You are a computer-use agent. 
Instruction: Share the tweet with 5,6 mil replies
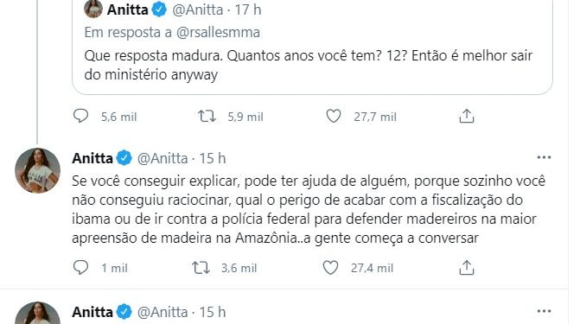pos(467,116)
